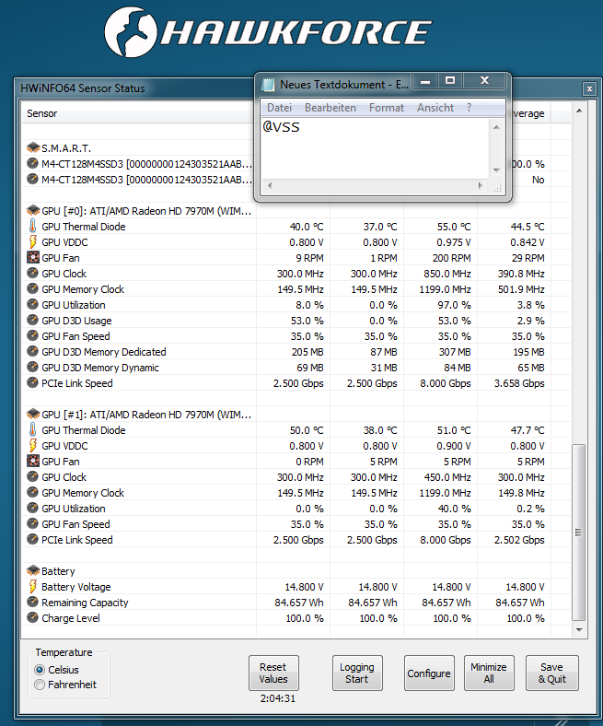Screen dimensions: 603x726
Task: Click GPU [#0] GPU Clock 850.0 MHz value
Action: 447,274
